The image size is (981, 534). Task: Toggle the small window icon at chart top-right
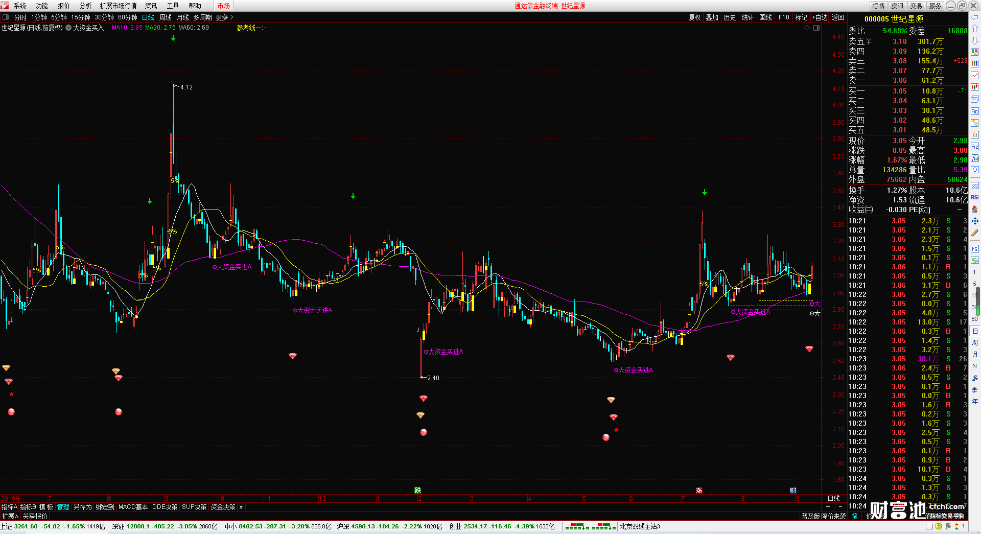coord(816,28)
